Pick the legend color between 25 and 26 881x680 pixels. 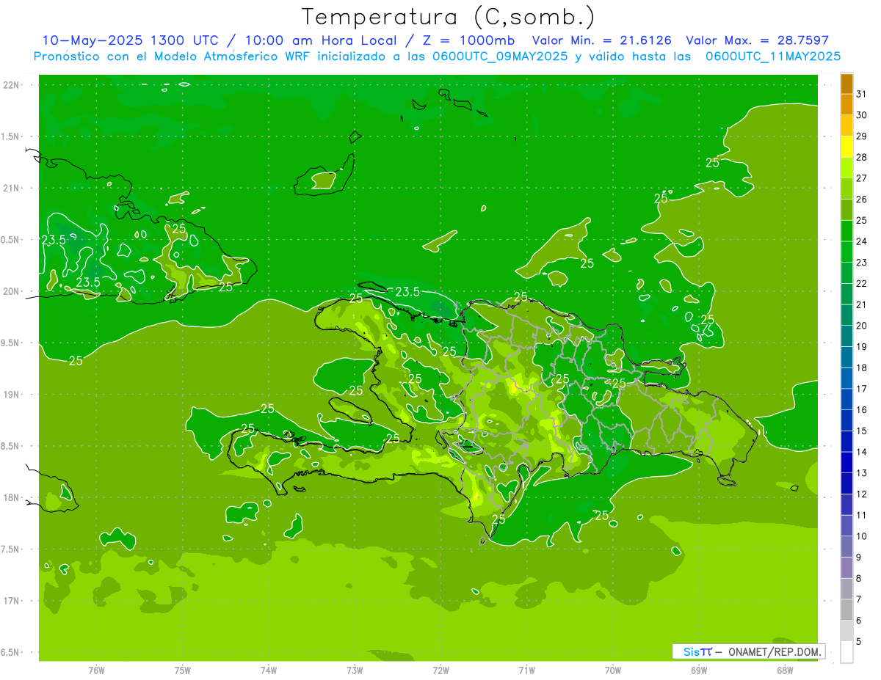click(x=846, y=210)
